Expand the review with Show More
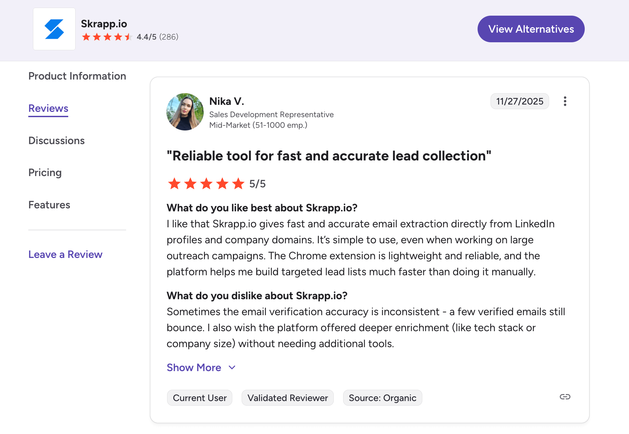Viewport: 629px width, 434px height. [x=194, y=367]
